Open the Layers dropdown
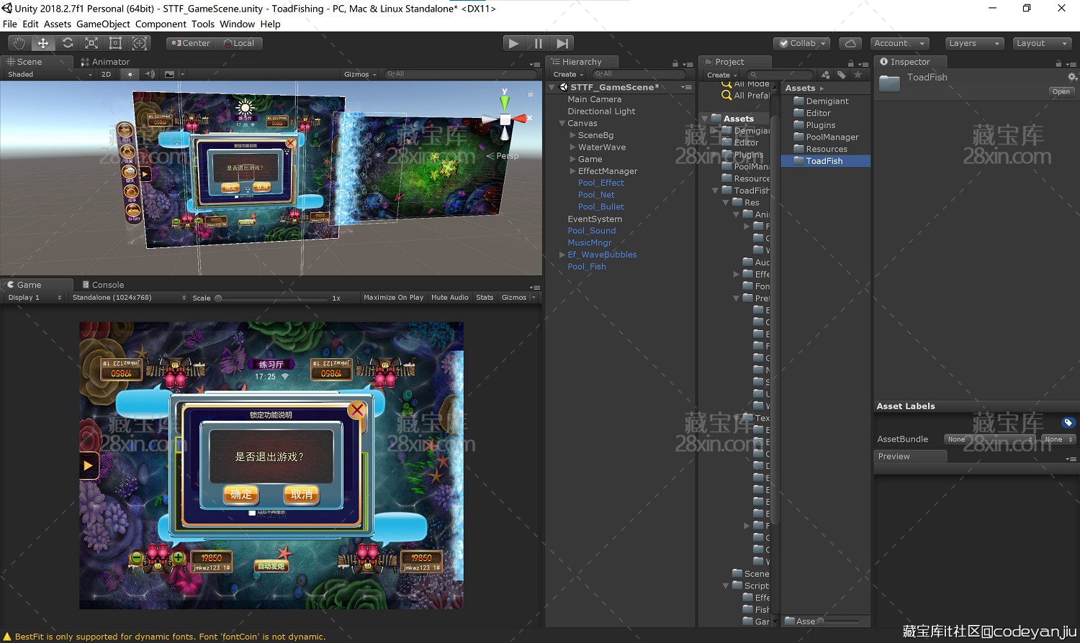1080x643 pixels. [x=974, y=43]
